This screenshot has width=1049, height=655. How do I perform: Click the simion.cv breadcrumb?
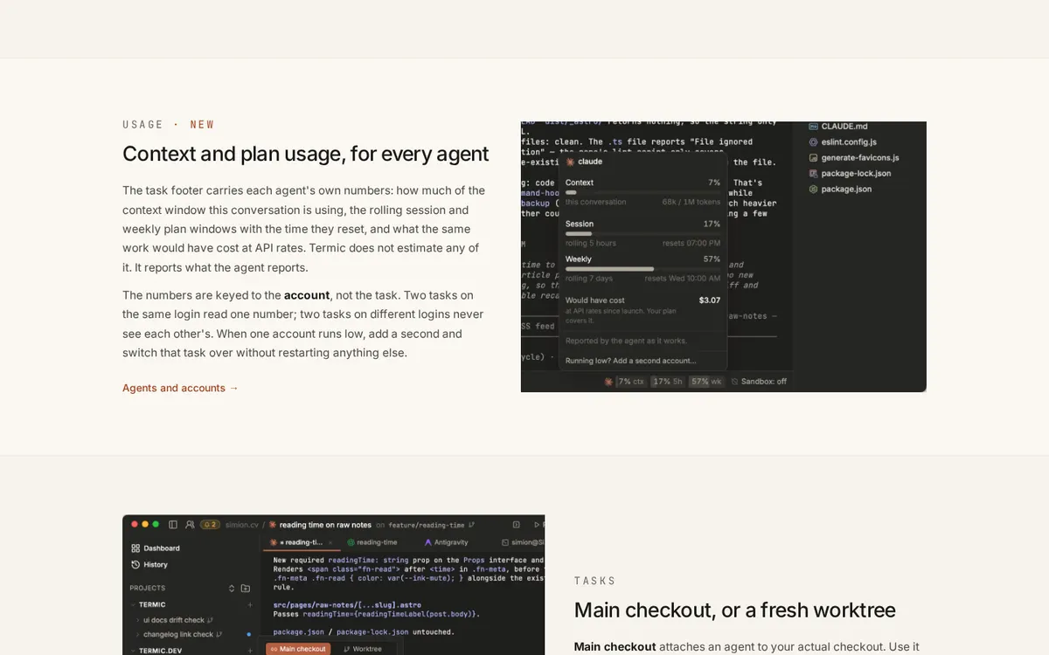coord(242,525)
